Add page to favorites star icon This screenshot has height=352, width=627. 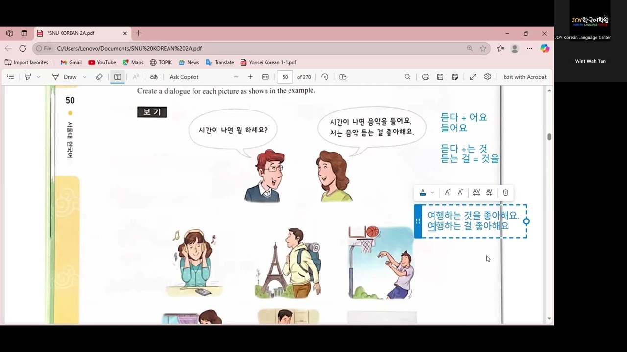(x=483, y=48)
